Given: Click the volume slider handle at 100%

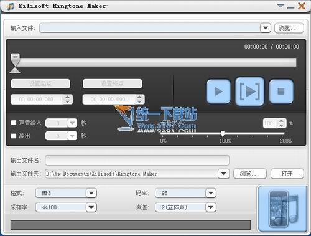Looking at the screenshot, I should tap(223, 133).
